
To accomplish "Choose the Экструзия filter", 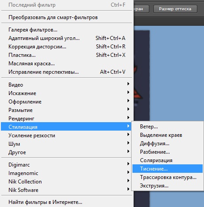I will tap(168, 186).
